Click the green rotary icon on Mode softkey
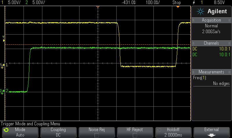This screenshot has width=232, height=138. (6, 130)
